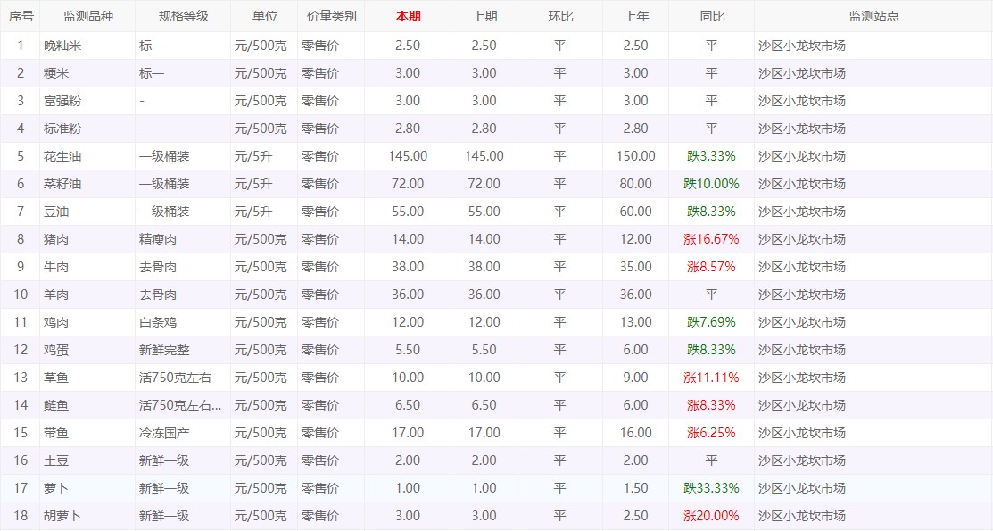The height and width of the screenshot is (531, 993).
Task: Select 沙区小龙坎市场 in the 晚籼米 row
Action: (x=802, y=46)
